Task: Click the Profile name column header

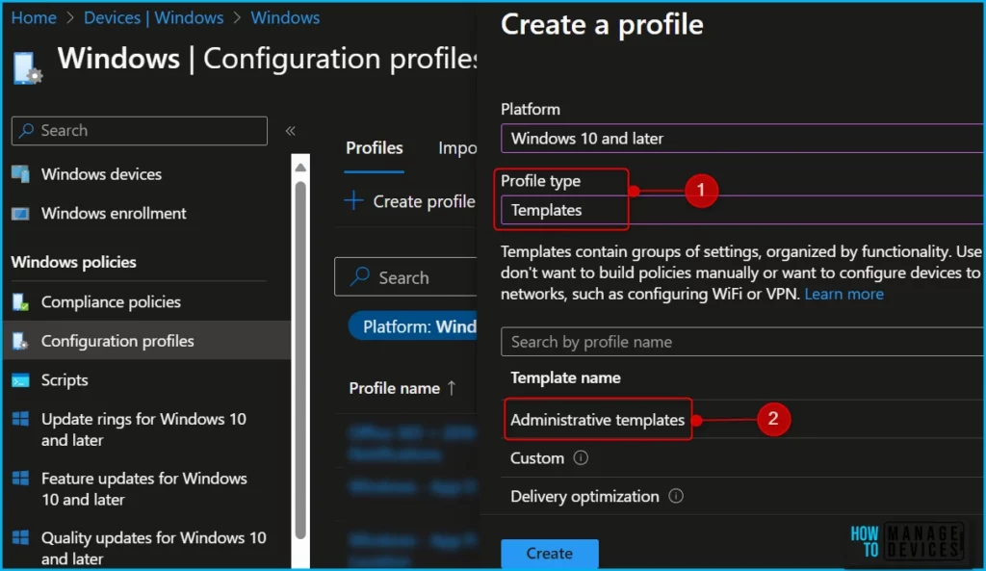Action: [394, 388]
